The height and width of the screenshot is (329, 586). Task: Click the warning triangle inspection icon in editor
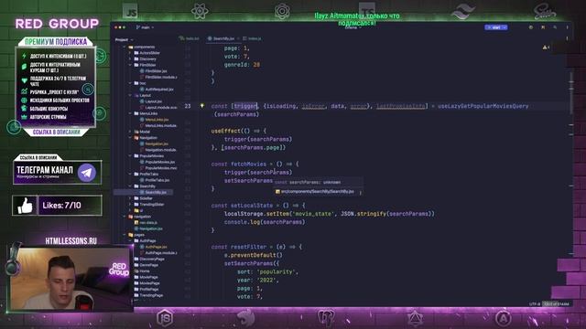pyautogui.click(x=545, y=48)
